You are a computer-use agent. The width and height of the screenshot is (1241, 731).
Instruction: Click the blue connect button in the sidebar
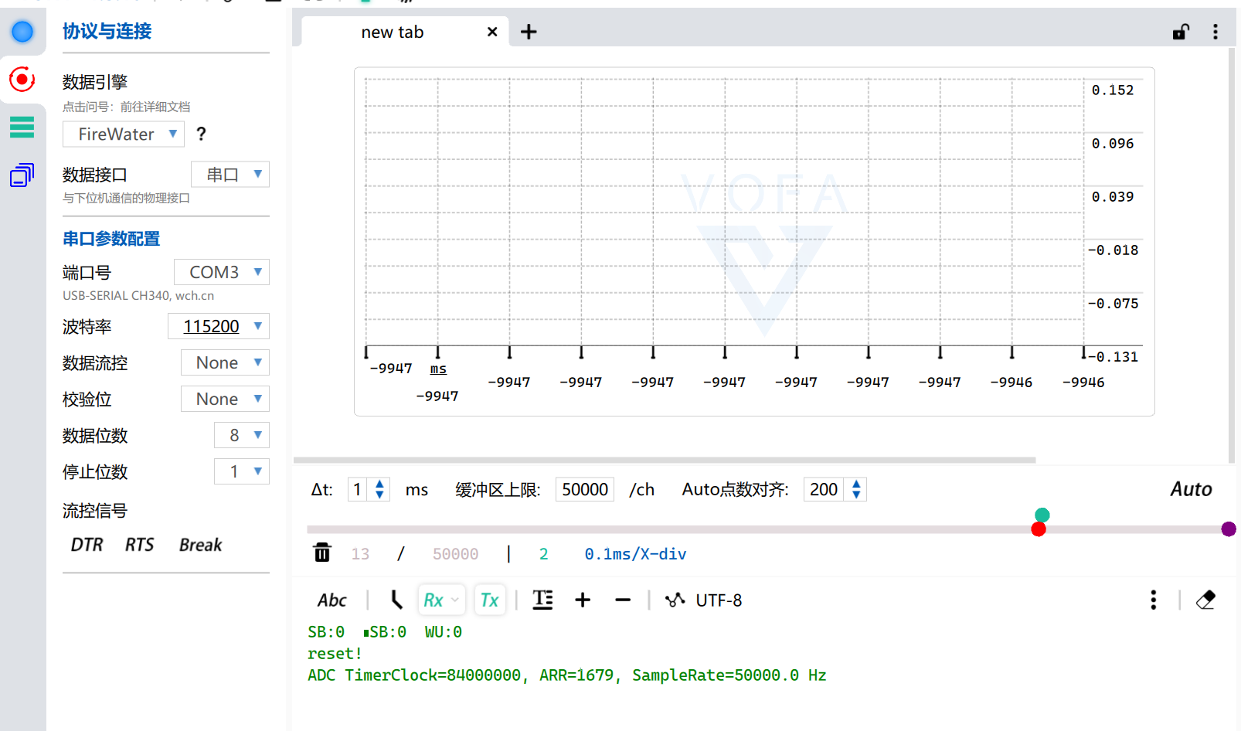(22, 32)
